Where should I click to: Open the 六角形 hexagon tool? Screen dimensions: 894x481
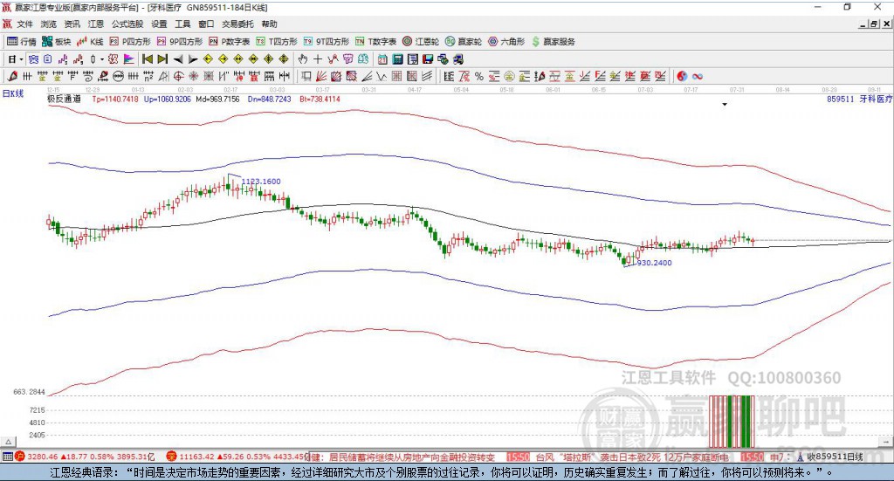pyautogui.click(x=506, y=42)
